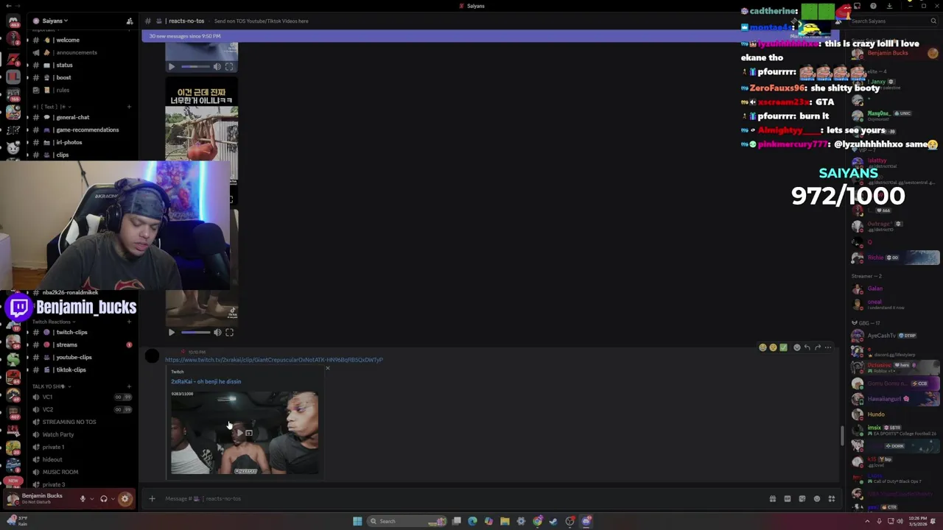Add a channel to TALK YO SHI category
This screenshot has width=943, height=530.
pyautogui.click(x=129, y=386)
